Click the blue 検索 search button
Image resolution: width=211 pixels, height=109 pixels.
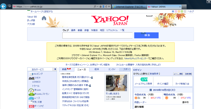click(146, 35)
